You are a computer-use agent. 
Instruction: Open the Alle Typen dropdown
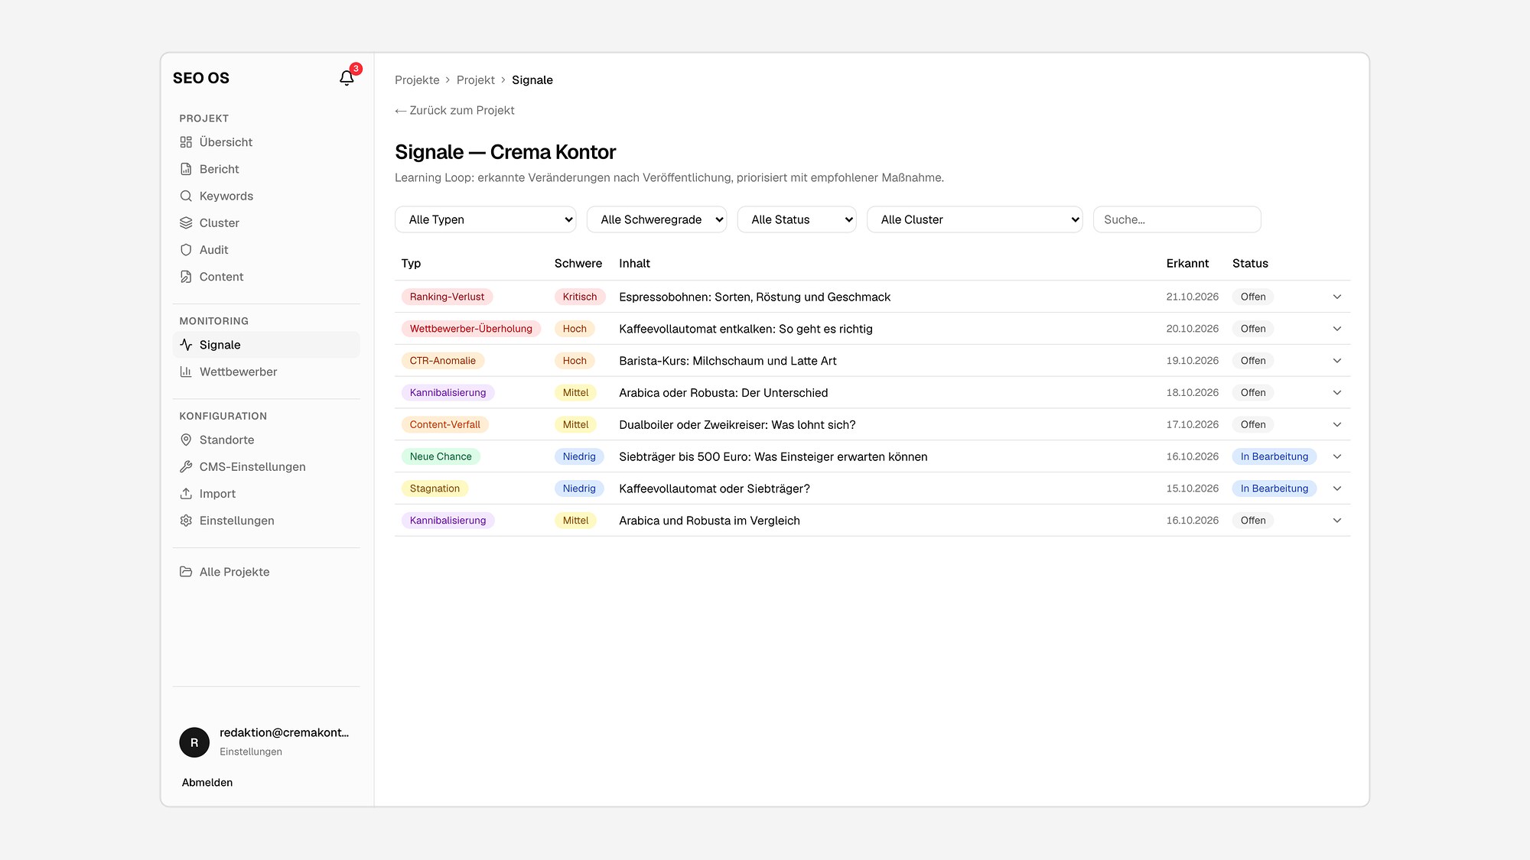(x=485, y=219)
